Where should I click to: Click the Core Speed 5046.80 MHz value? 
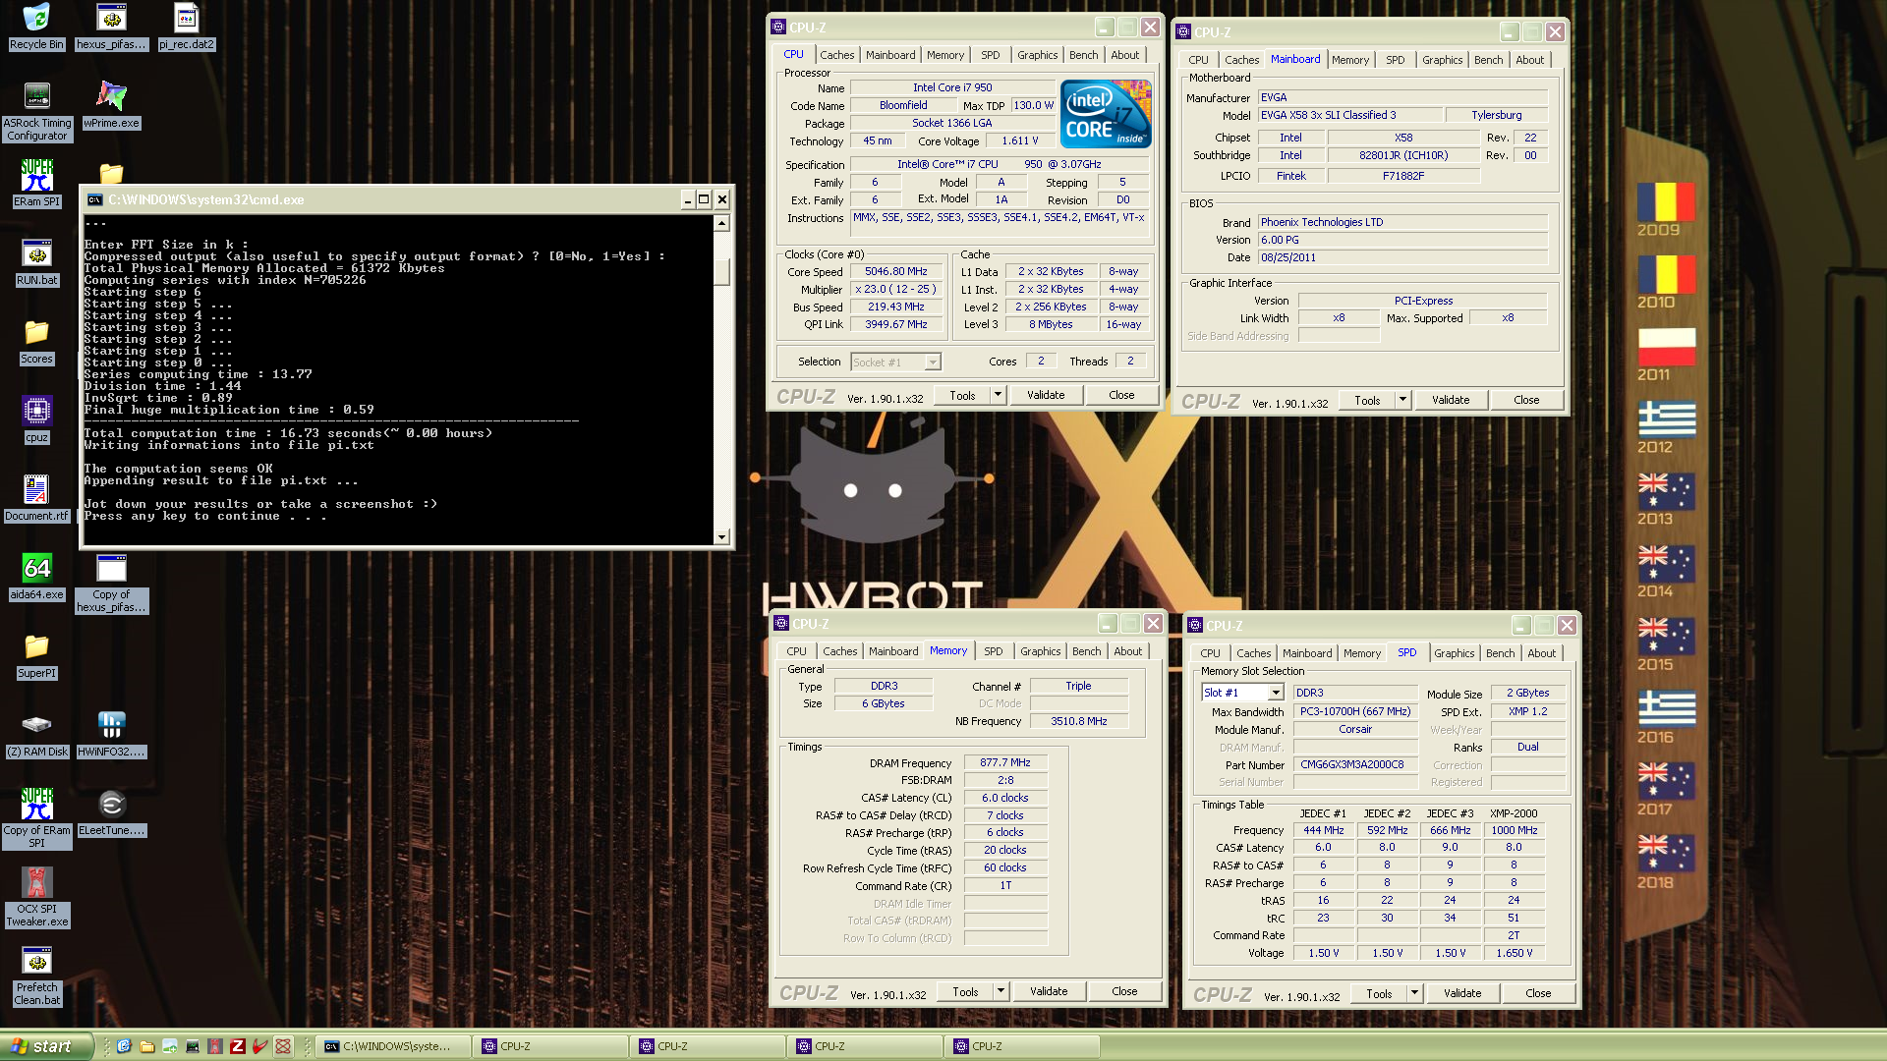coord(895,271)
